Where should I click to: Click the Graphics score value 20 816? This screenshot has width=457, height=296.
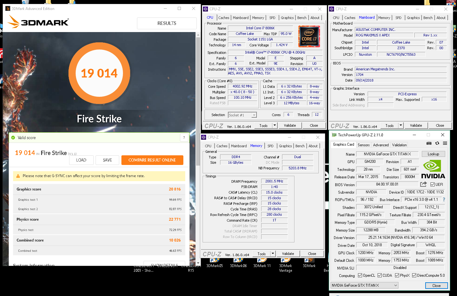[175, 189]
